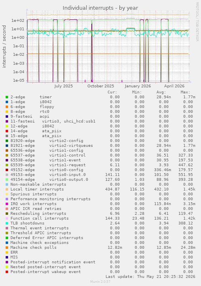Click the pink Function call interrupts swatch
Image resolution: width=201 pixels, height=286 pixels.
tap(7, 218)
